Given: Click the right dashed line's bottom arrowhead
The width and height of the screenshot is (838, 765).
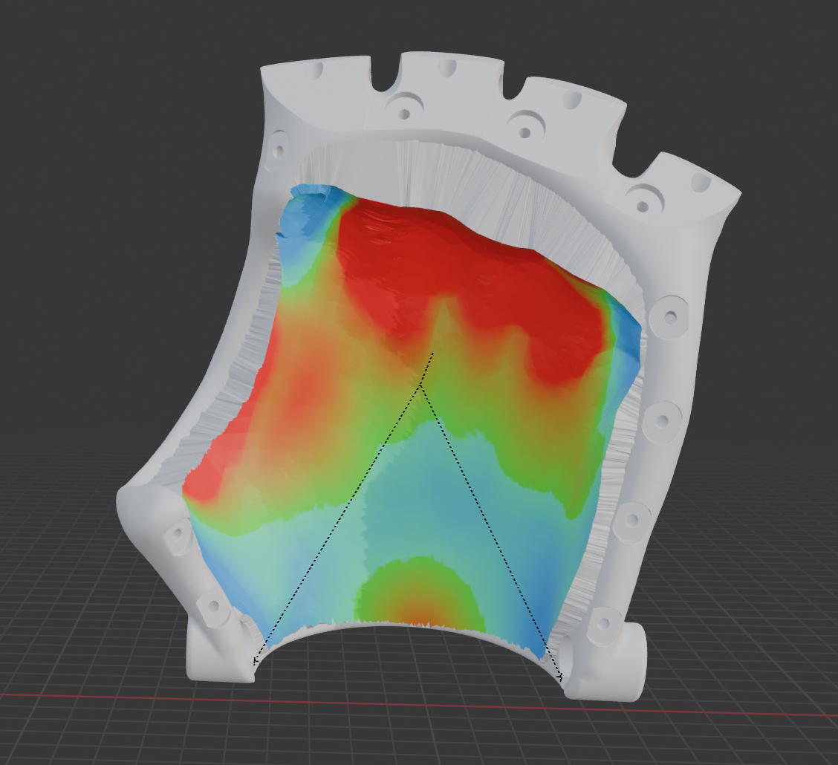Looking at the screenshot, I should click(x=561, y=677).
